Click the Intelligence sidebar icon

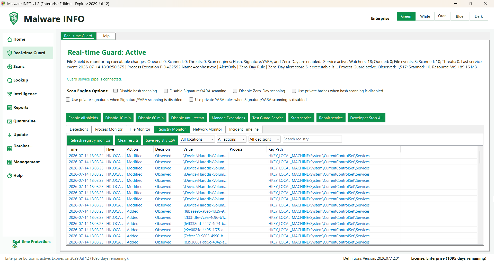pos(10,94)
